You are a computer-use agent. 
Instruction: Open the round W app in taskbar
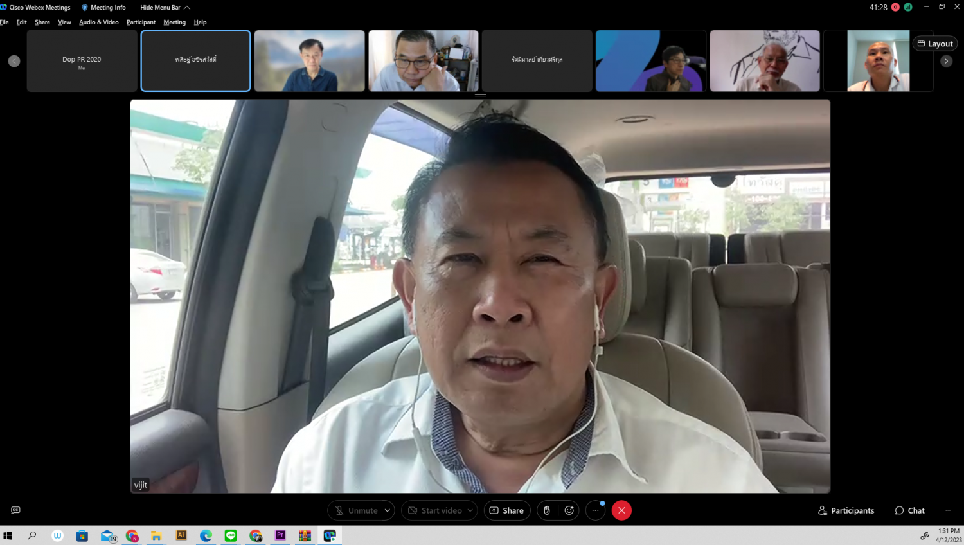click(x=57, y=535)
